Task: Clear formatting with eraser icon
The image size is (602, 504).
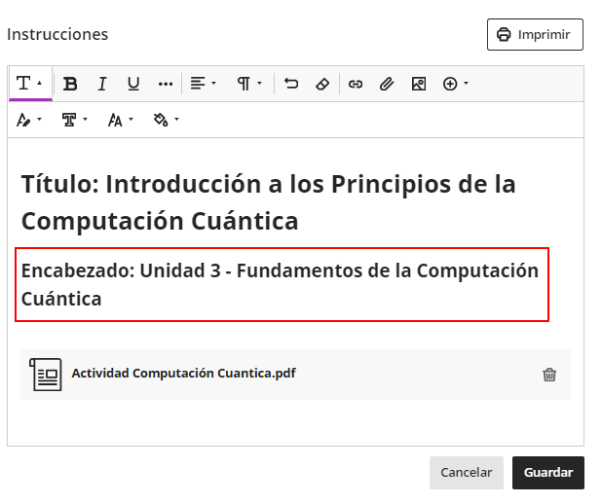Action: [322, 84]
